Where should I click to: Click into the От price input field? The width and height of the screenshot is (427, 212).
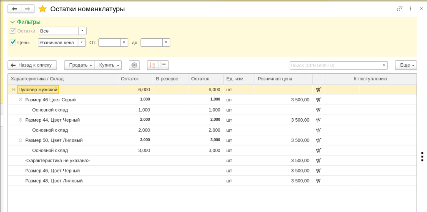tap(110, 42)
